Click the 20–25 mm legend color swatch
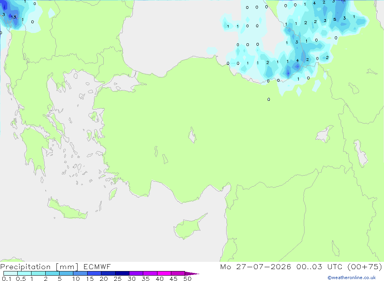 (108, 273)
